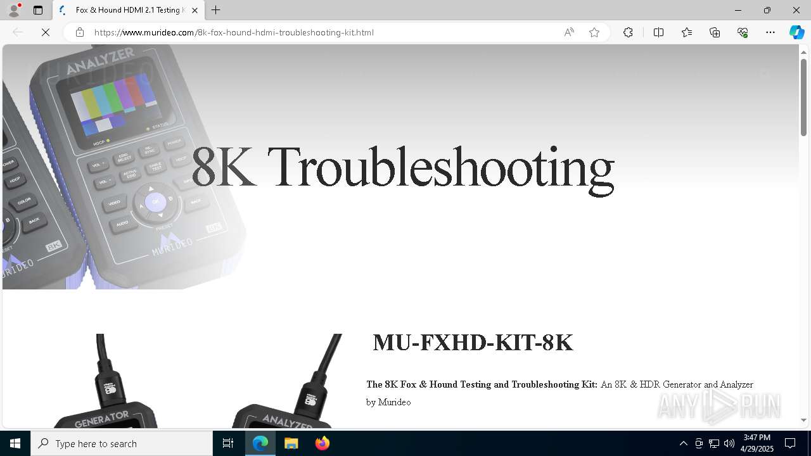View site information lock icon
811x456 pixels.
(x=79, y=32)
